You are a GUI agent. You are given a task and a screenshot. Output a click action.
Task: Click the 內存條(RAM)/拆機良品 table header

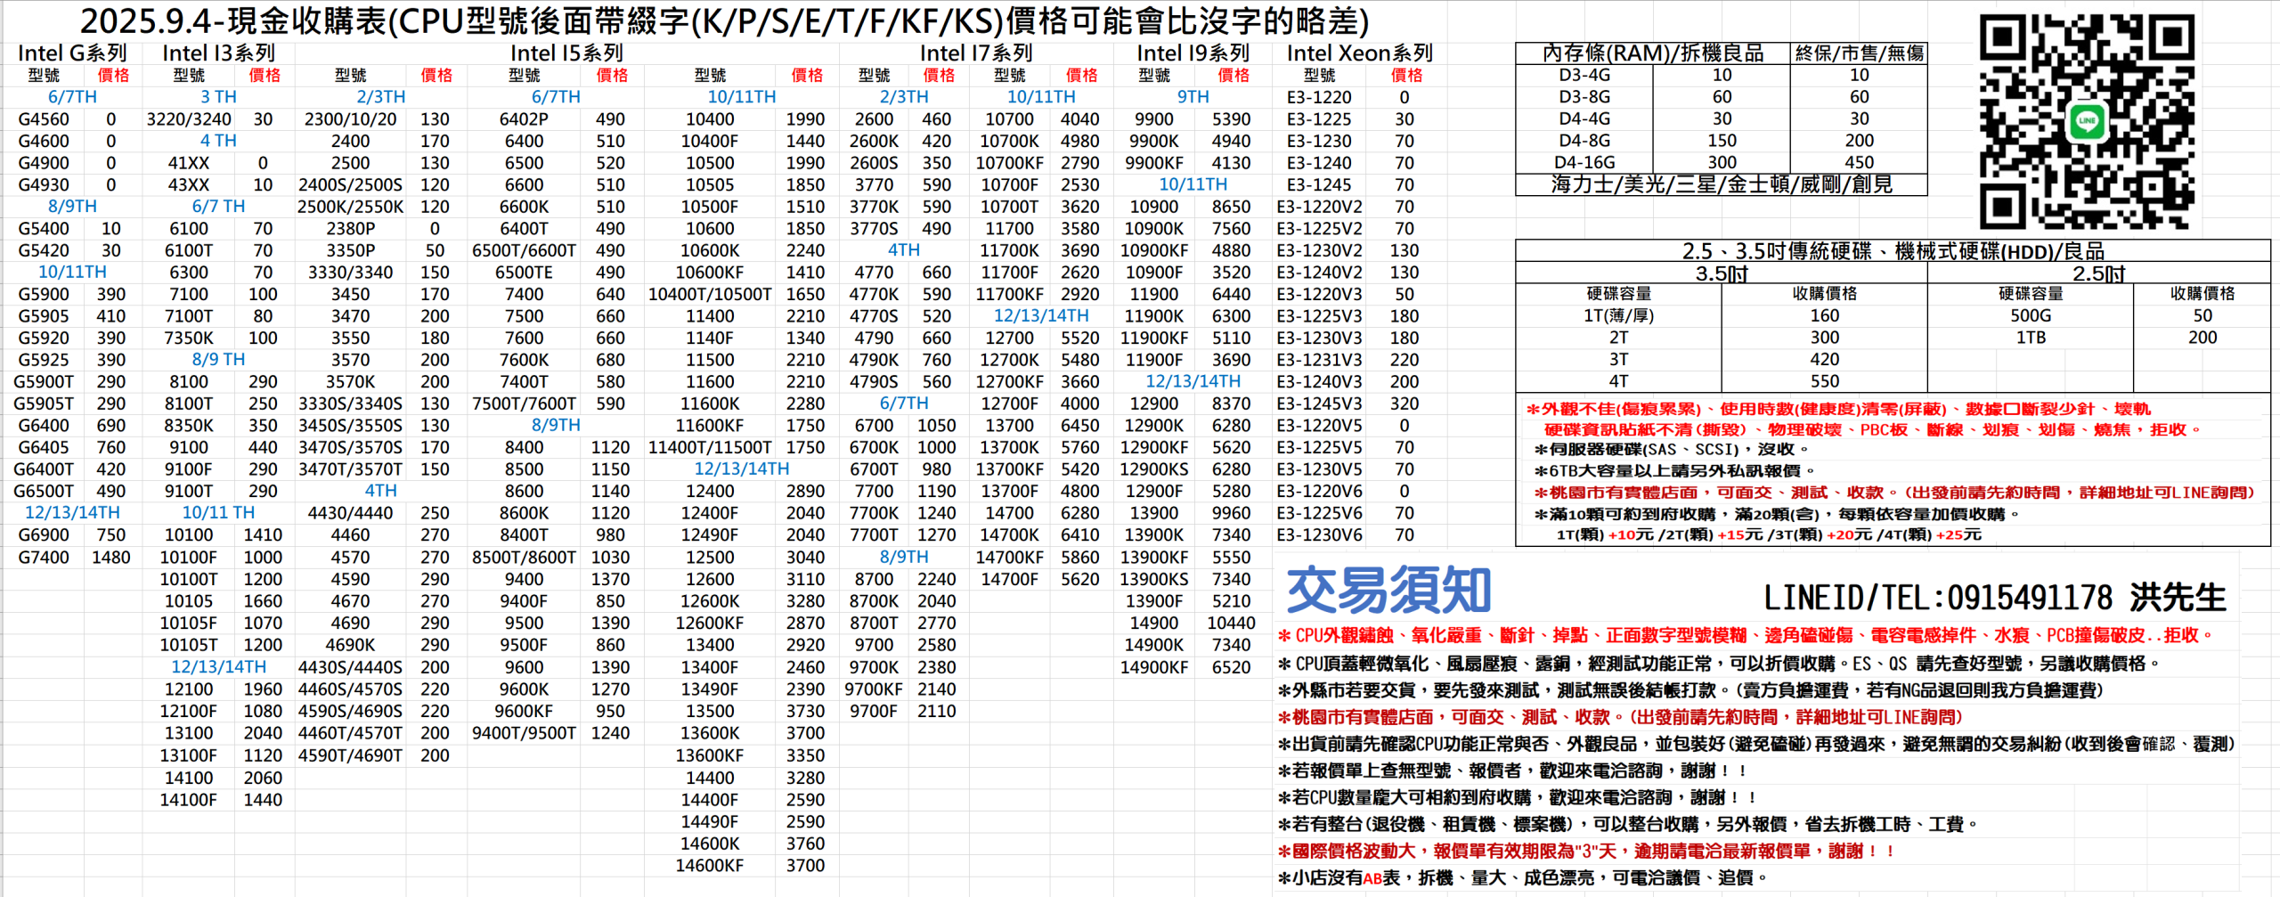pyautogui.click(x=1652, y=53)
